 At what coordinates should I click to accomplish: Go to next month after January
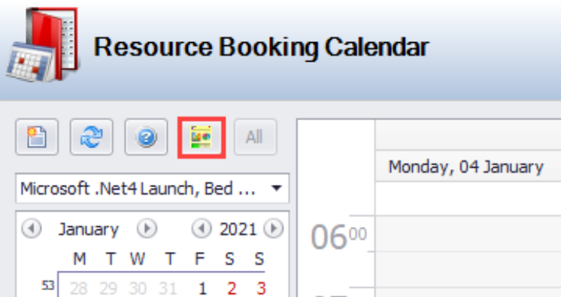click(147, 229)
